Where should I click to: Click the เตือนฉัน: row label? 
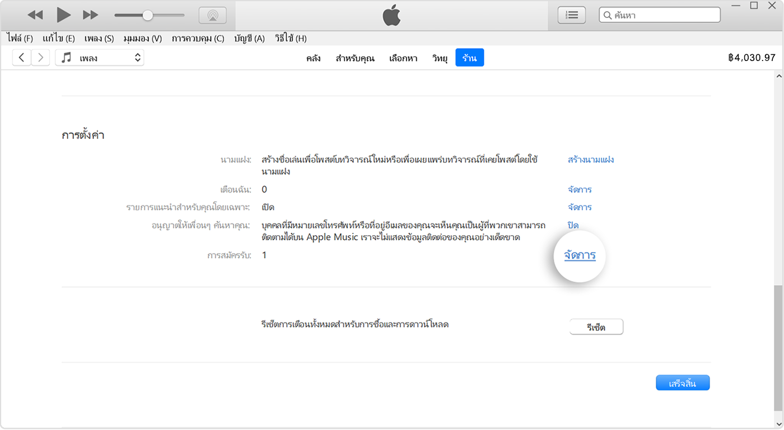pos(236,190)
